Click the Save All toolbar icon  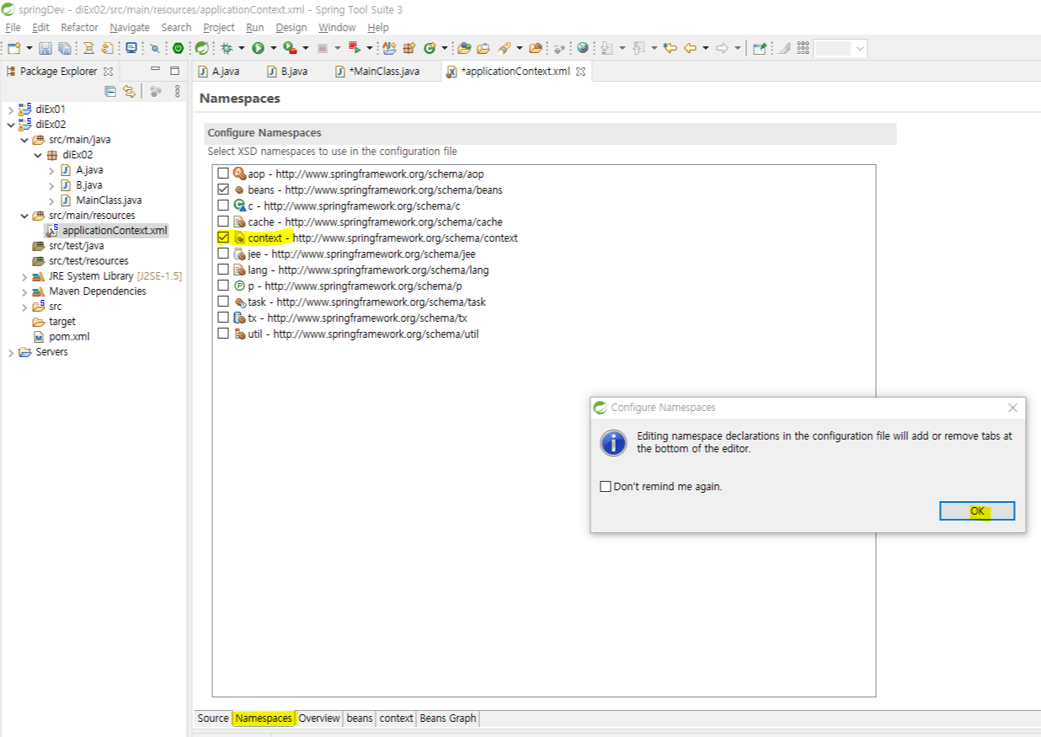click(64, 48)
